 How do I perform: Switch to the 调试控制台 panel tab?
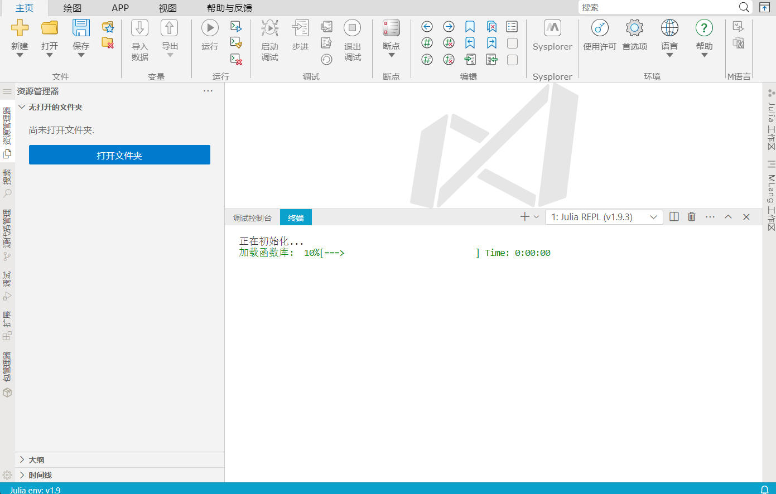pos(252,218)
